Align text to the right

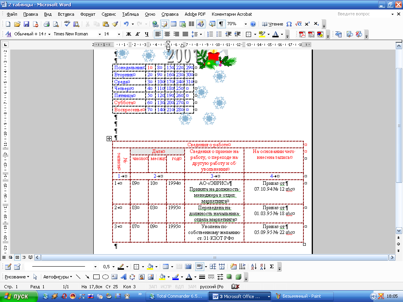[x=176, y=34]
